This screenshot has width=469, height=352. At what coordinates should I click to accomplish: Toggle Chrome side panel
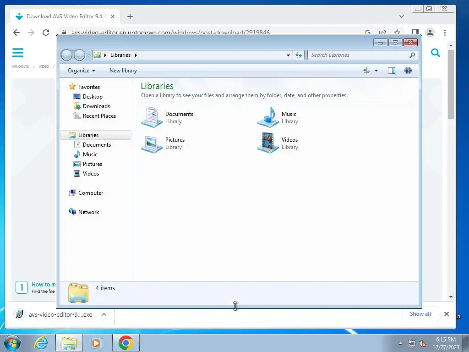pos(415,33)
